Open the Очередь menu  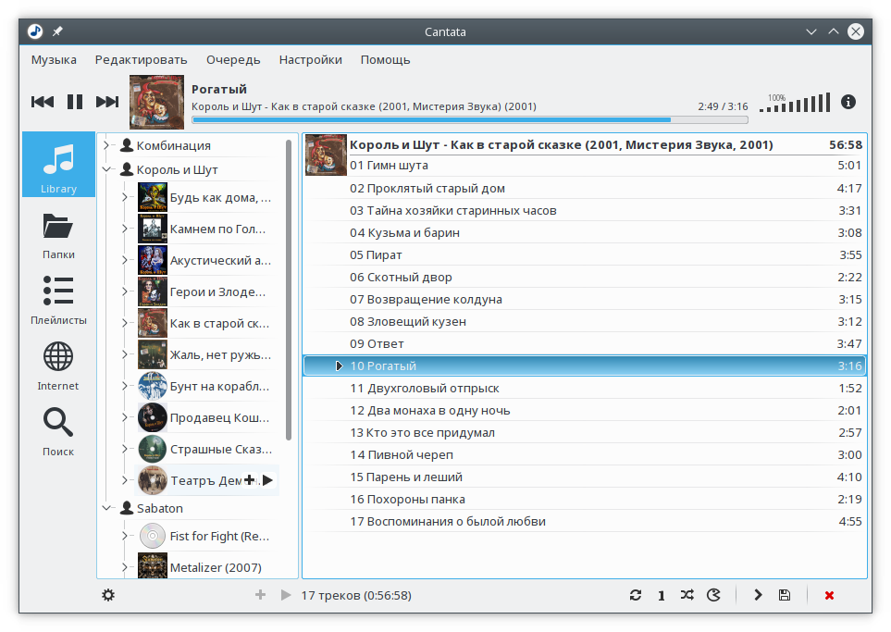tap(233, 59)
